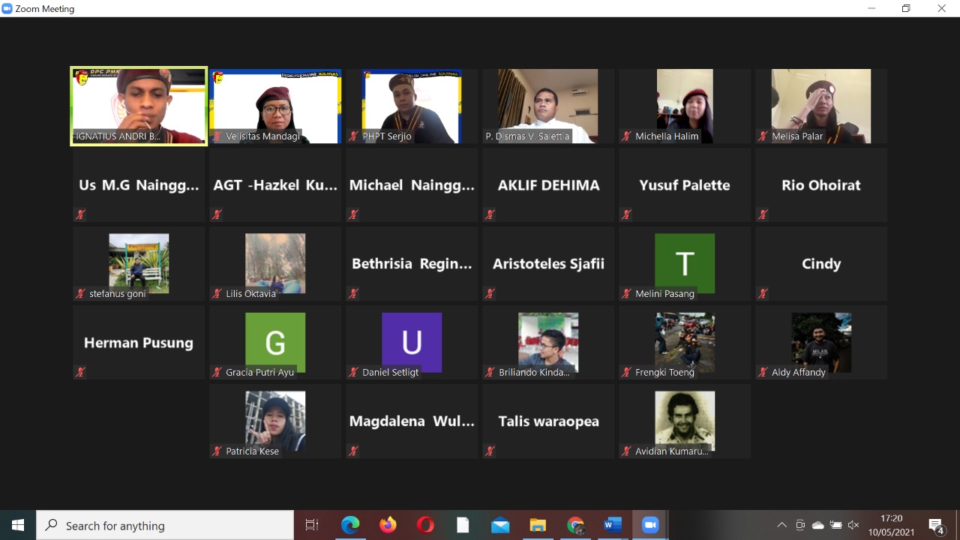Open Microsoft Edge from the taskbar

pyautogui.click(x=350, y=526)
